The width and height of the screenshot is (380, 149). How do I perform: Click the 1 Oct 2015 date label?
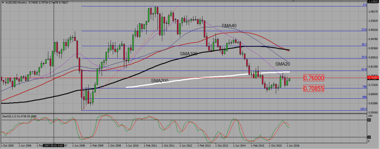click(x=275, y=146)
